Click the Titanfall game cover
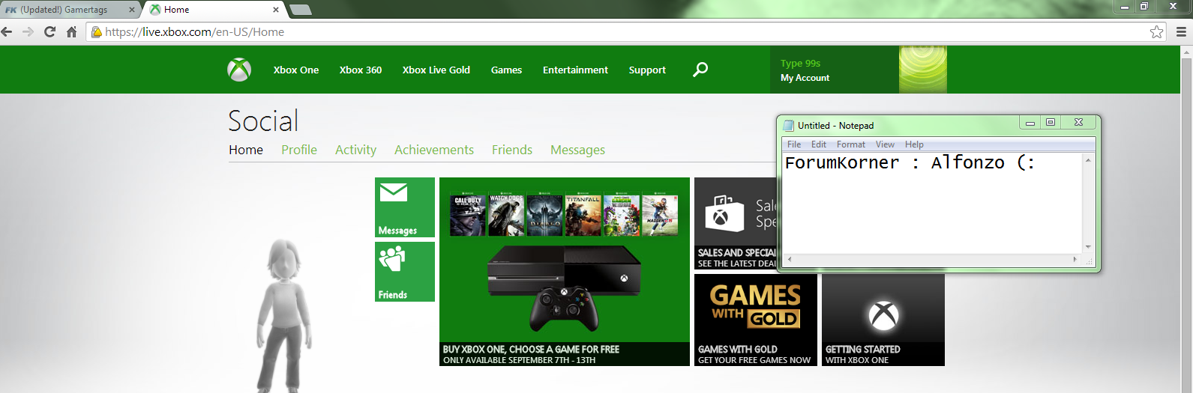 583,215
